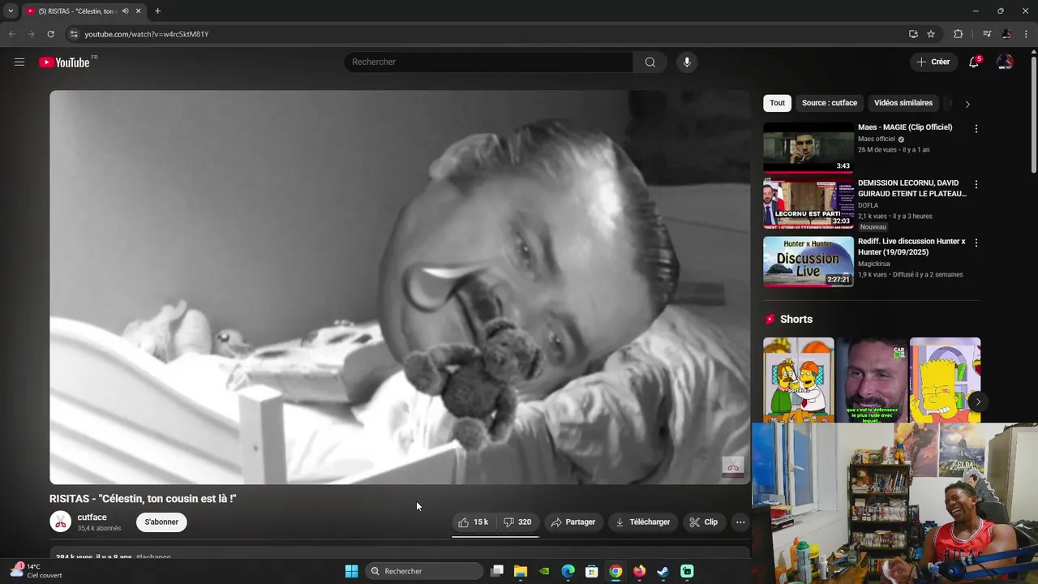Install app icon in the address bar
The height and width of the screenshot is (584, 1038).
[x=913, y=34]
